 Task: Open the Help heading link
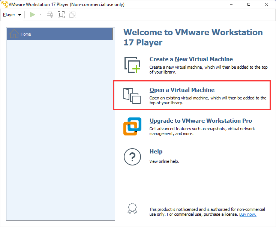156,152
